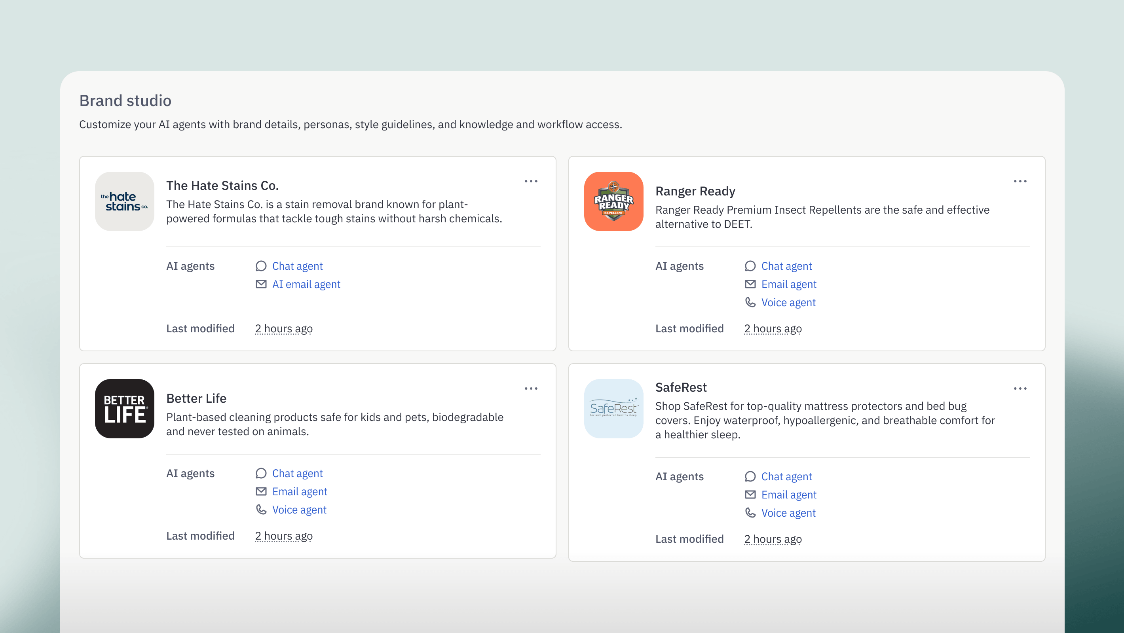Open Hate Stains Chat agent link
This screenshot has height=633, width=1124.
pos(297,266)
